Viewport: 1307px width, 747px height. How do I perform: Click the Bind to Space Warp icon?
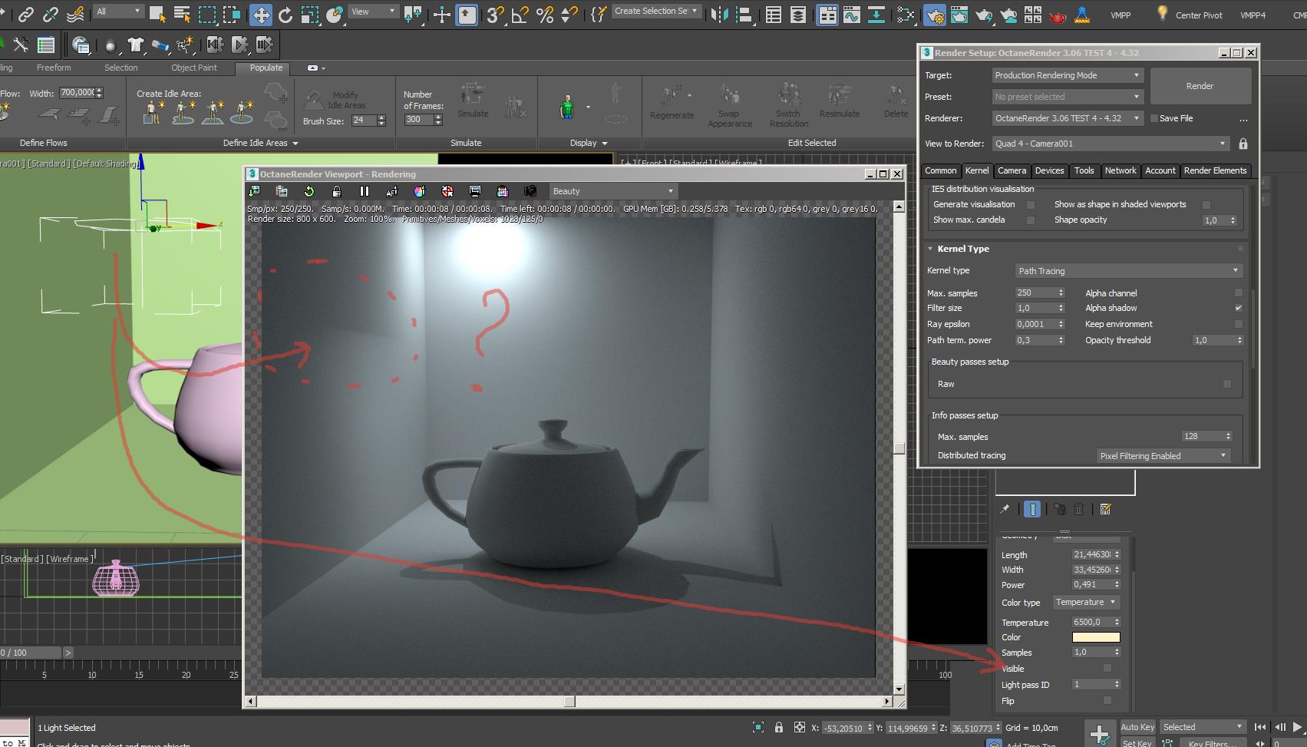pyautogui.click(x=75, y=14)
